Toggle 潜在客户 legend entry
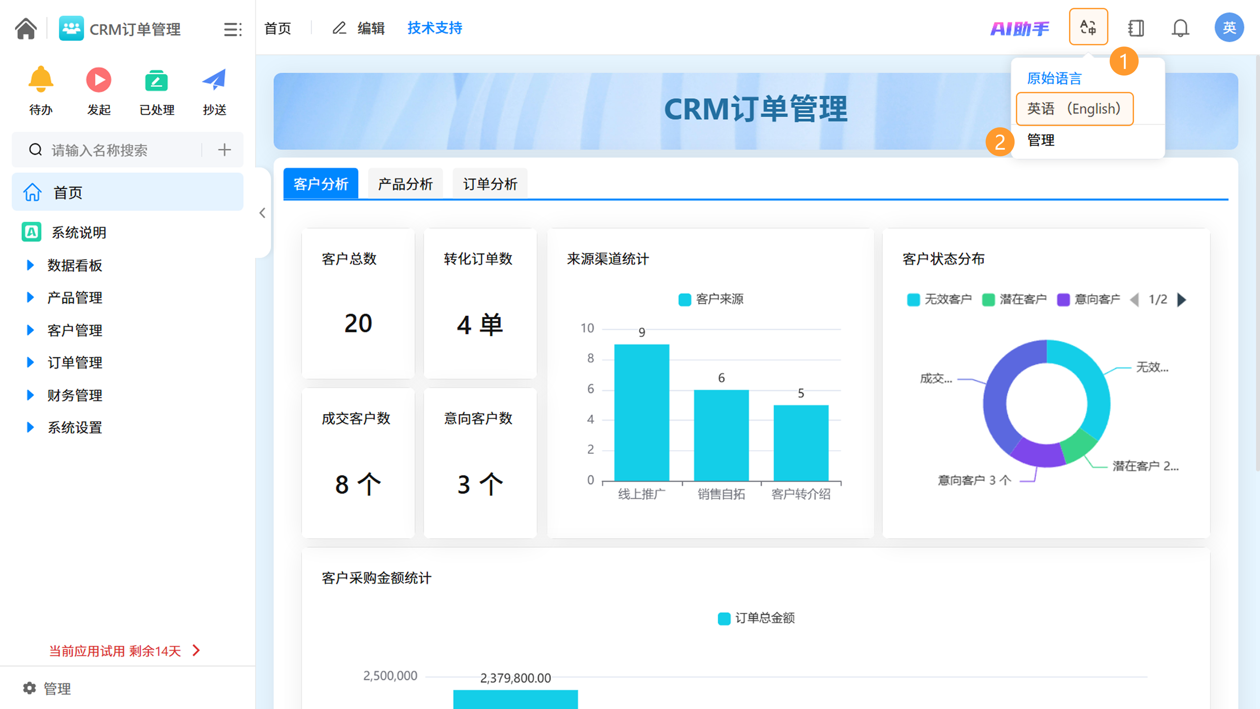 tap(1015, 299)
